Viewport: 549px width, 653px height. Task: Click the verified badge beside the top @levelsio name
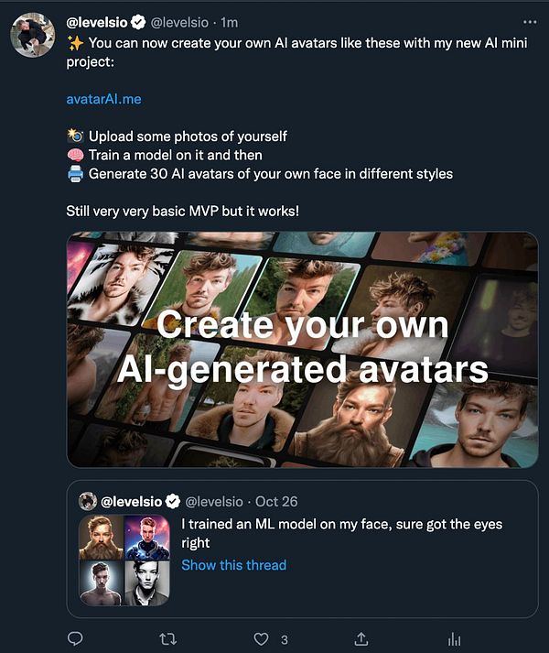[138, 20]
